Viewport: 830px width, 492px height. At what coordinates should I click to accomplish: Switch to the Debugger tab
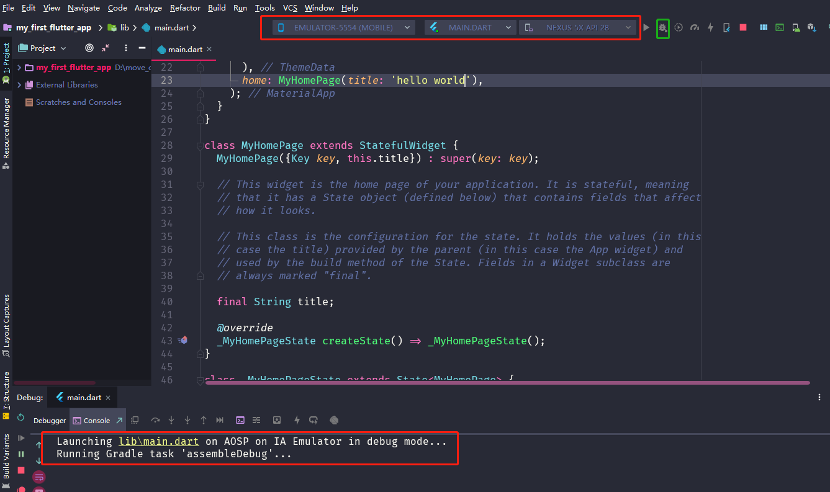pos(50,420)
